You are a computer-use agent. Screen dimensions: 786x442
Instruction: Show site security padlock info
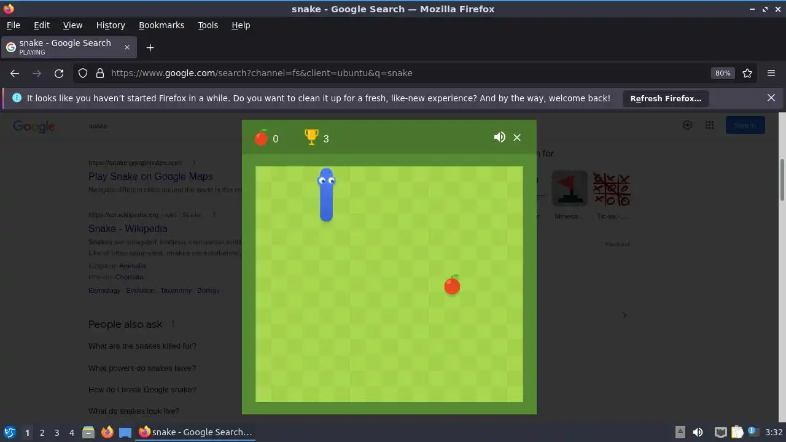tap(99, 73)
